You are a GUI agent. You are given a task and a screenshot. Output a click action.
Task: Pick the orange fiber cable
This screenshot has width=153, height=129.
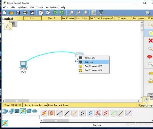pyautogui.click(x=75, y=113)
